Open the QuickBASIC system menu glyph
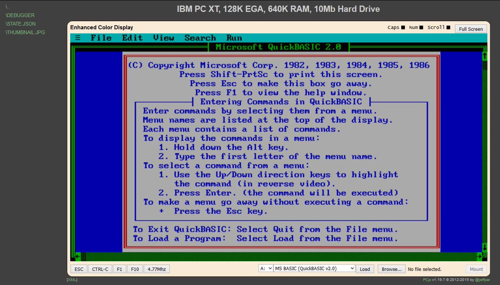Viewport: 500px width, 285px height. tap(78, 38)
